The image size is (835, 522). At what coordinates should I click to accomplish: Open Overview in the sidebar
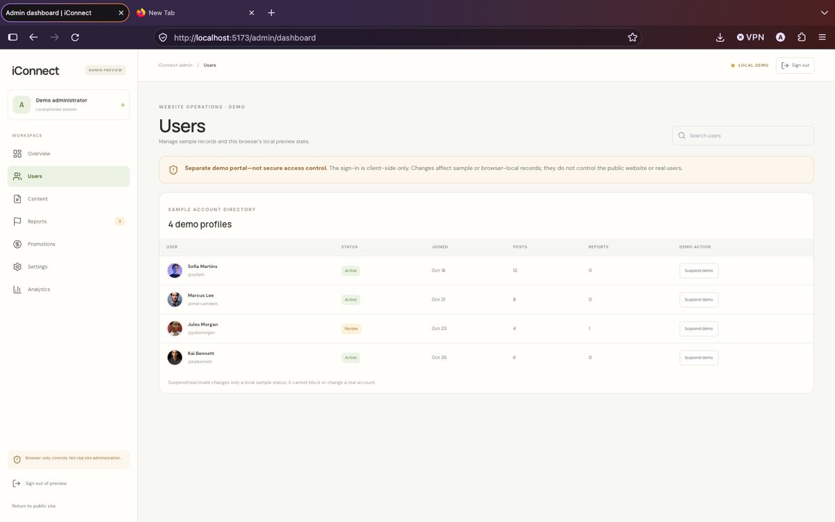(68, 154)
